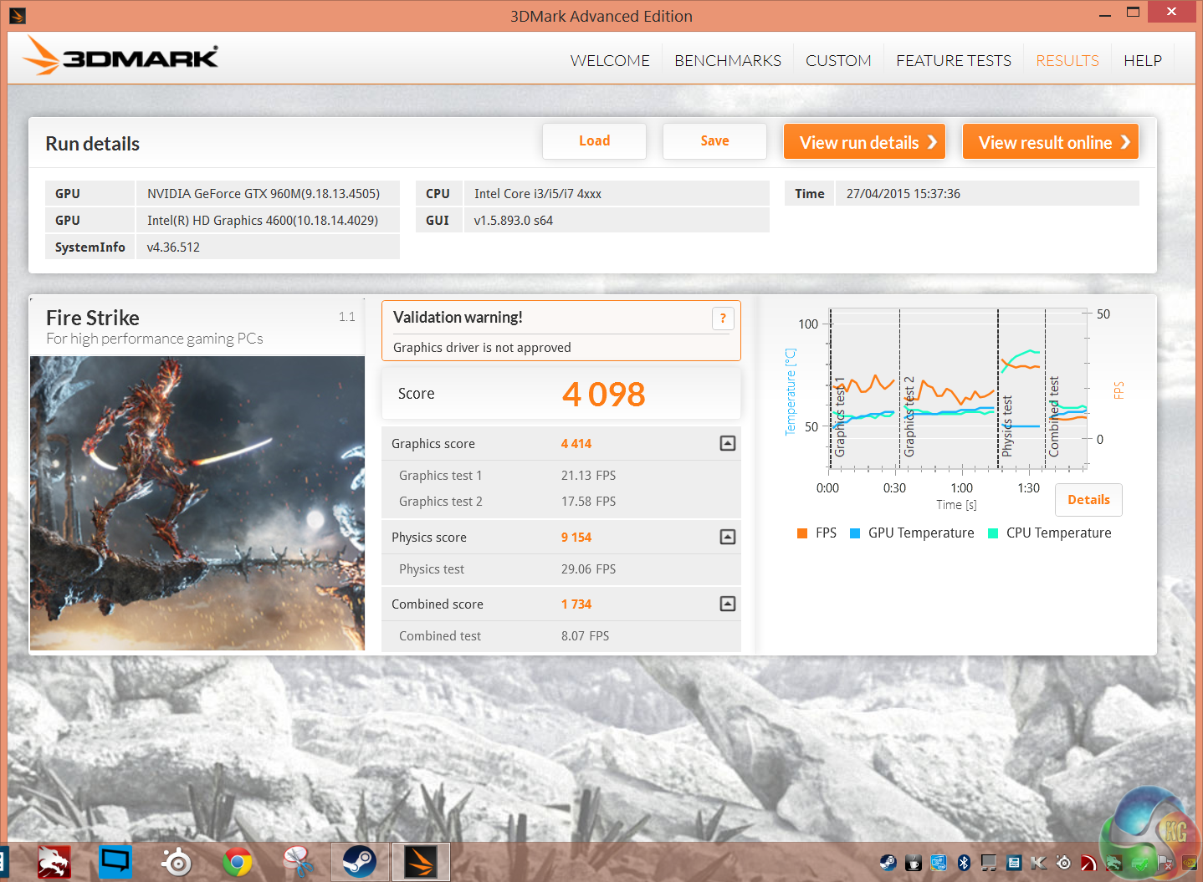Screen dimensions: 1203x882
Task: Click 'For high performance gaming PCs' subtitle
Action: pyautogui.click(x=155, y=339)
